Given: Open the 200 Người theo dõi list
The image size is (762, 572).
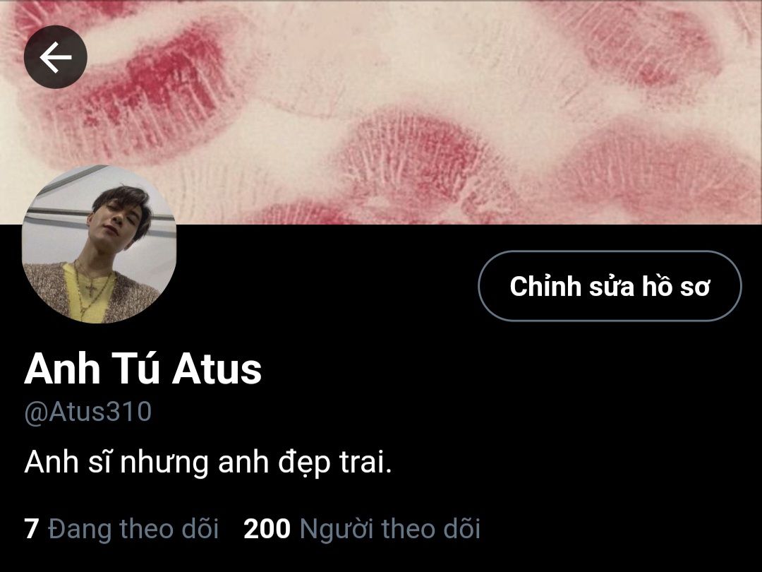Looking at the screenshot, I should point(362,529).
